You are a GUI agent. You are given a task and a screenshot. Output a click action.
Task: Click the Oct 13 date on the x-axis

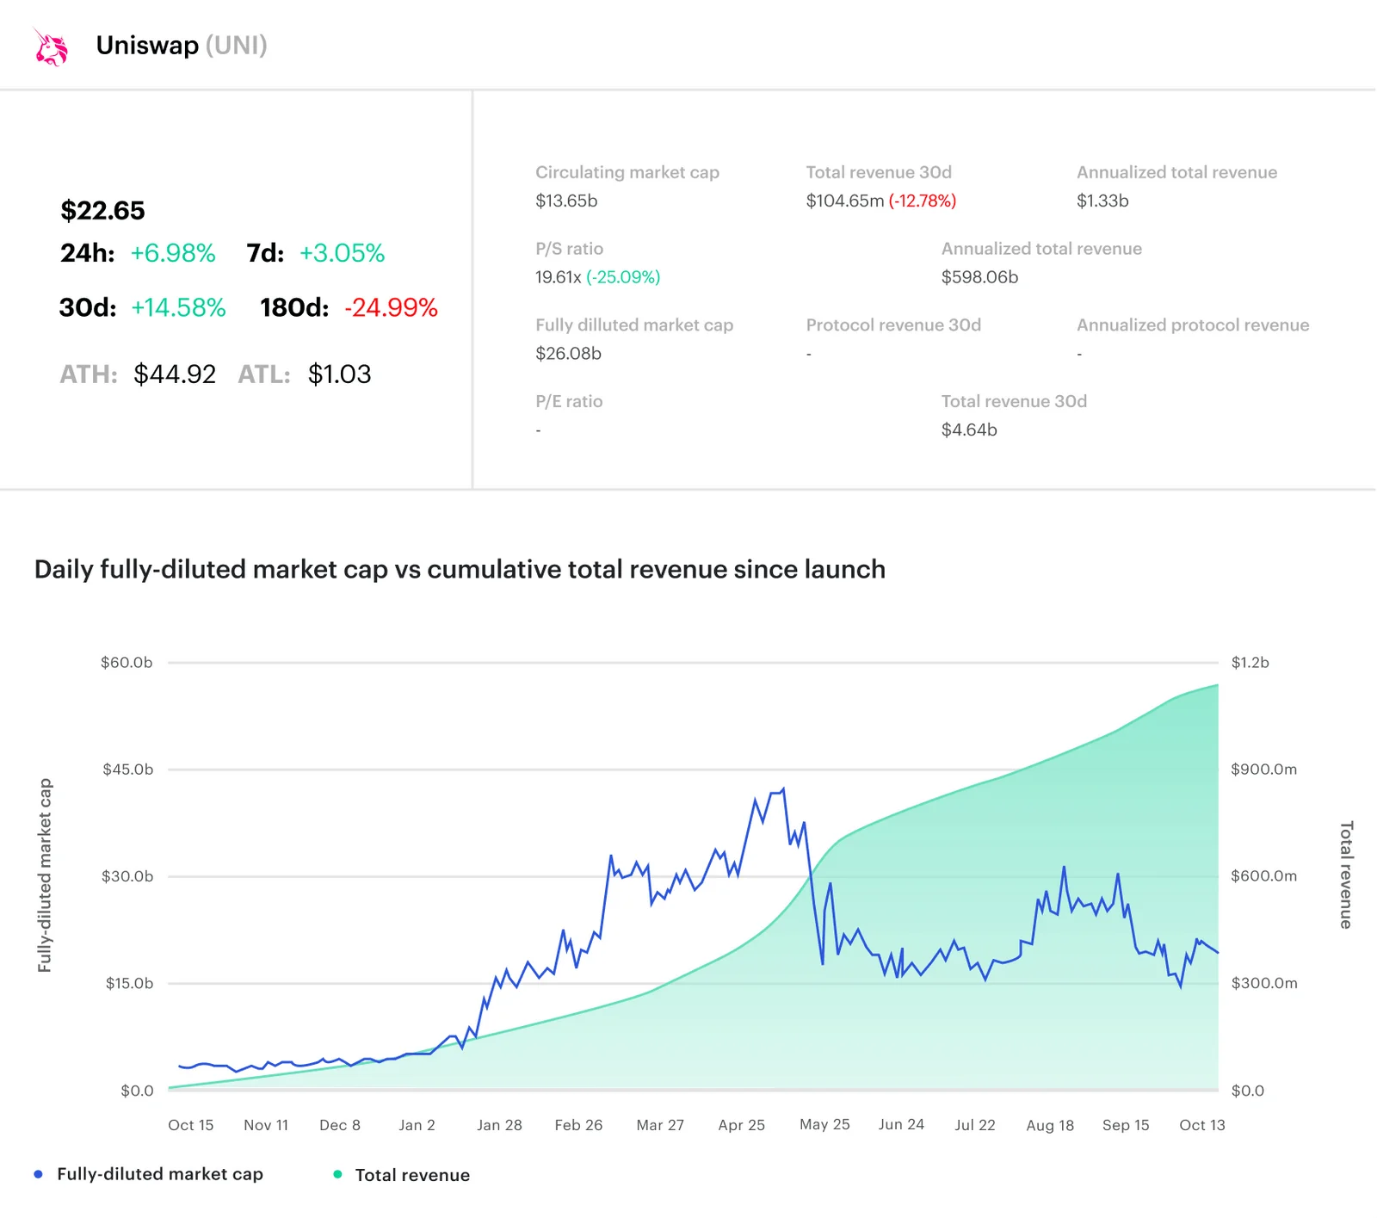pyautogui.click(x=1202, y=1125)
